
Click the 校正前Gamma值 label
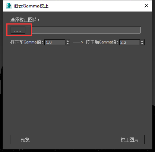pos(26,42)
